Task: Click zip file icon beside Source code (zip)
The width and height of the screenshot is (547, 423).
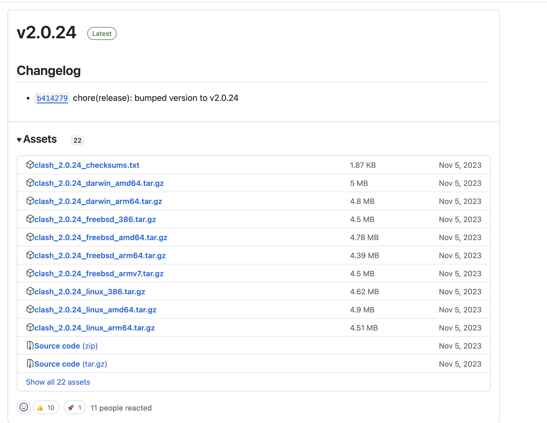Action: pyautogui.click(x=30, y=345)
